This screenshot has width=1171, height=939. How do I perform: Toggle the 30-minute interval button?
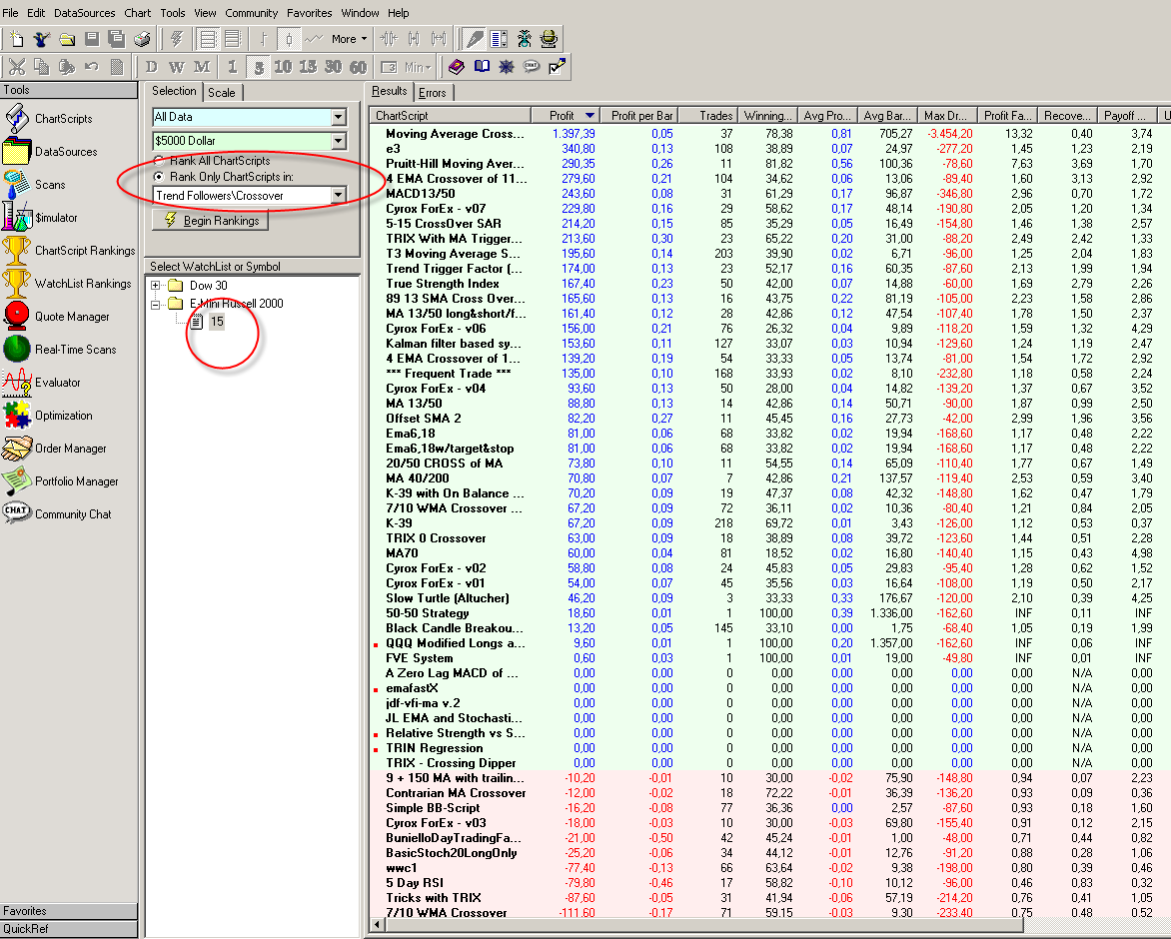[333, 67]
